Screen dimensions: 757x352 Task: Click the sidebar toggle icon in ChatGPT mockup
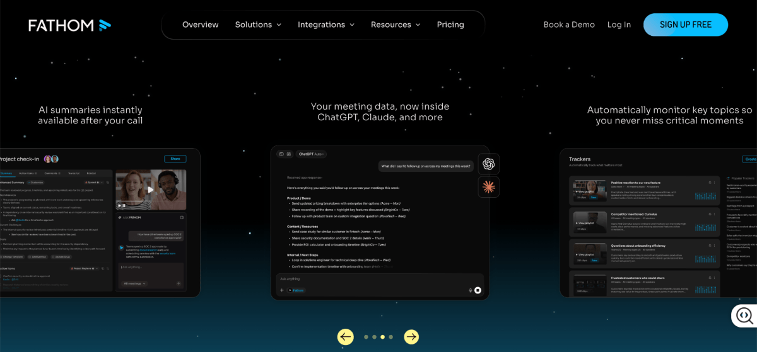click(281, 154)
